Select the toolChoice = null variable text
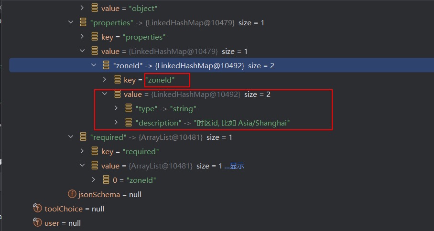This screenshot has height=231, width=434. click(74, 209)
